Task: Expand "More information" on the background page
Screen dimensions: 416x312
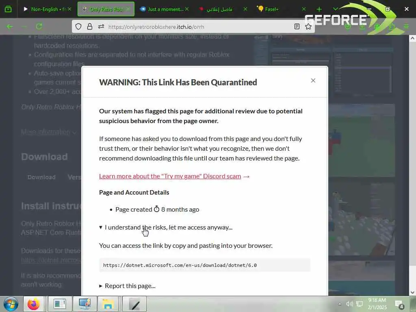Action: [49, 132]
